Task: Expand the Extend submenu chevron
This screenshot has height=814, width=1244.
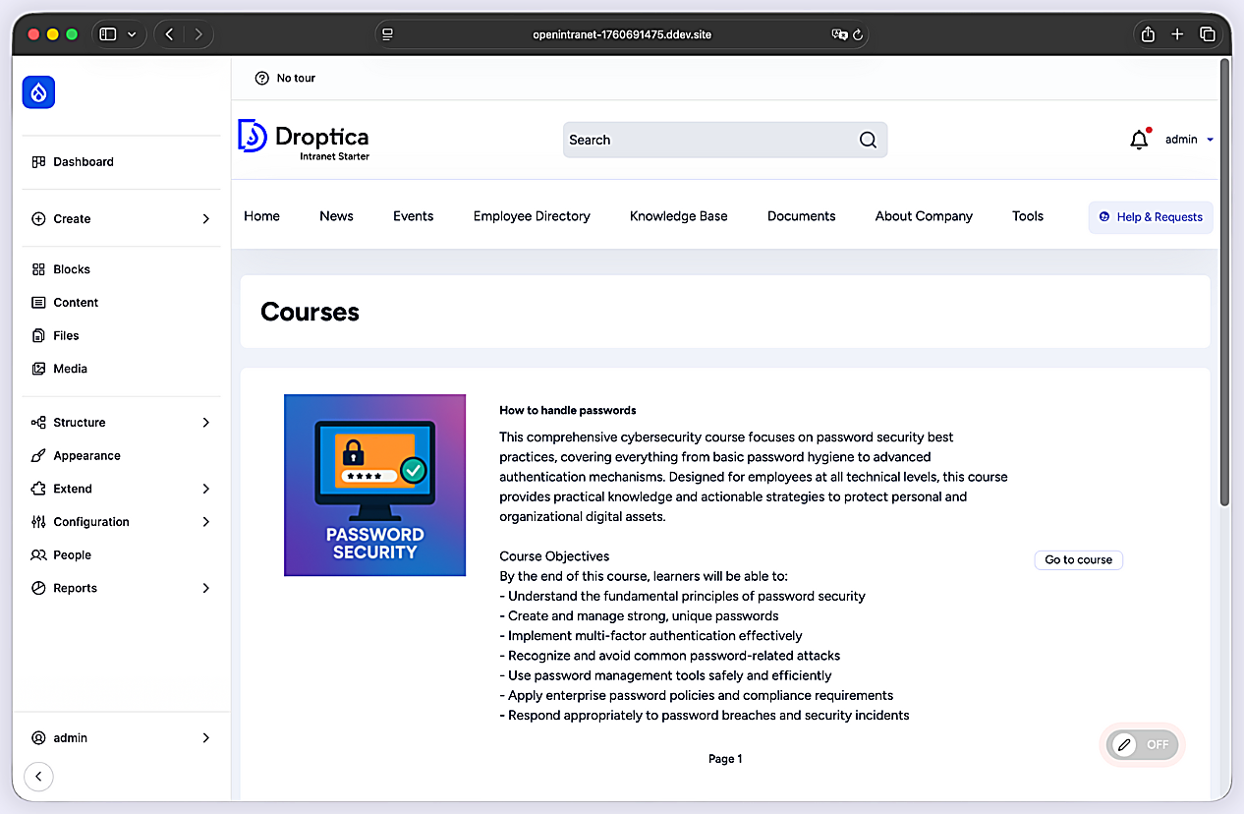Action: [206, 489]
